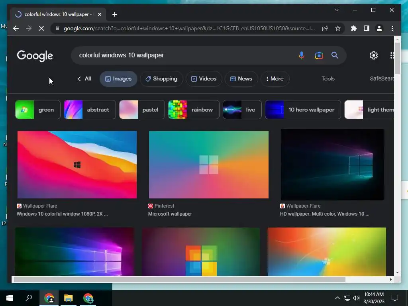Bookmark this page with the star
Screen dimensions: 408x306
338,28
